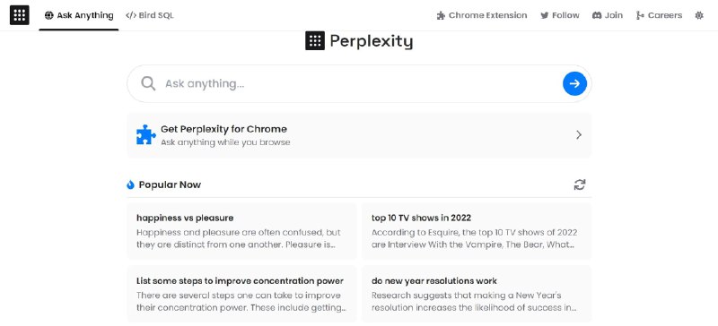Open the Careers link
The image size is (718, 326).
(660, 15)
